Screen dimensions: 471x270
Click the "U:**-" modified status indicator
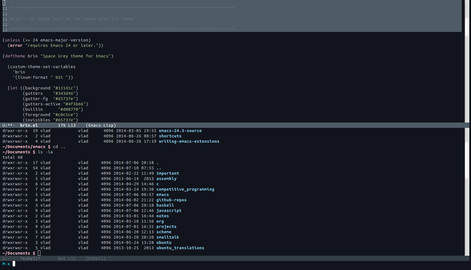pos(9,125)
